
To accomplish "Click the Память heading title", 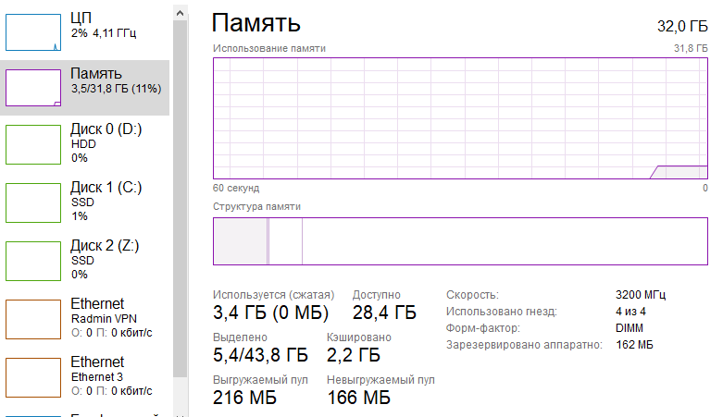I will pos(256,22).
